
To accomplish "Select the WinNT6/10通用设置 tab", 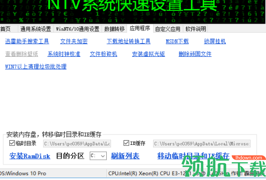I will click(78, 29).
